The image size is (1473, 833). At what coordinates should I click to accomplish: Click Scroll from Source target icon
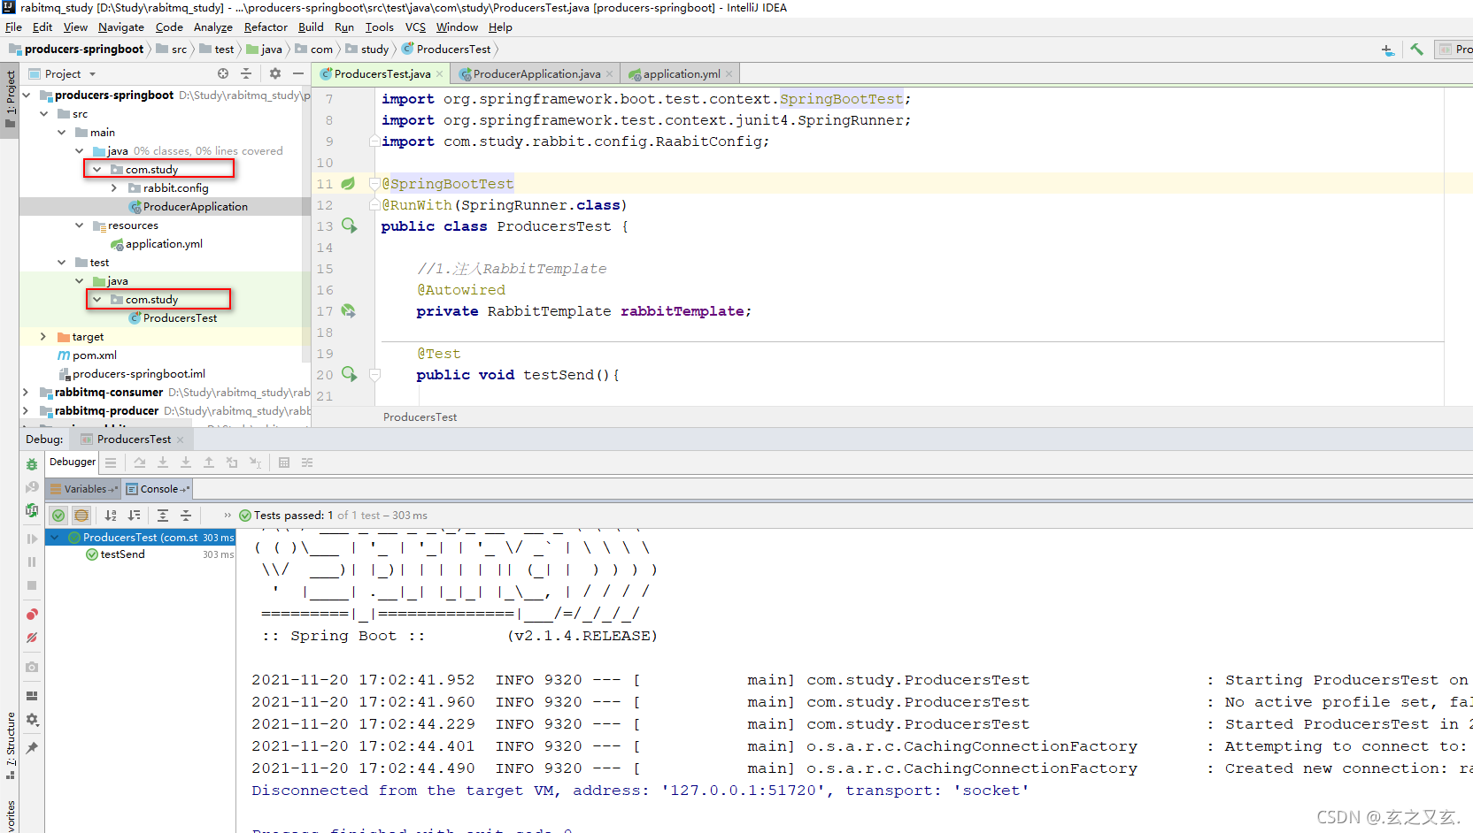point(223,74)
